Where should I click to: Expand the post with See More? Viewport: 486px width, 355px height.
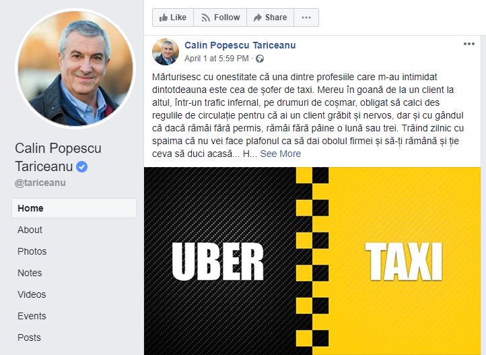tap(281, 154)
